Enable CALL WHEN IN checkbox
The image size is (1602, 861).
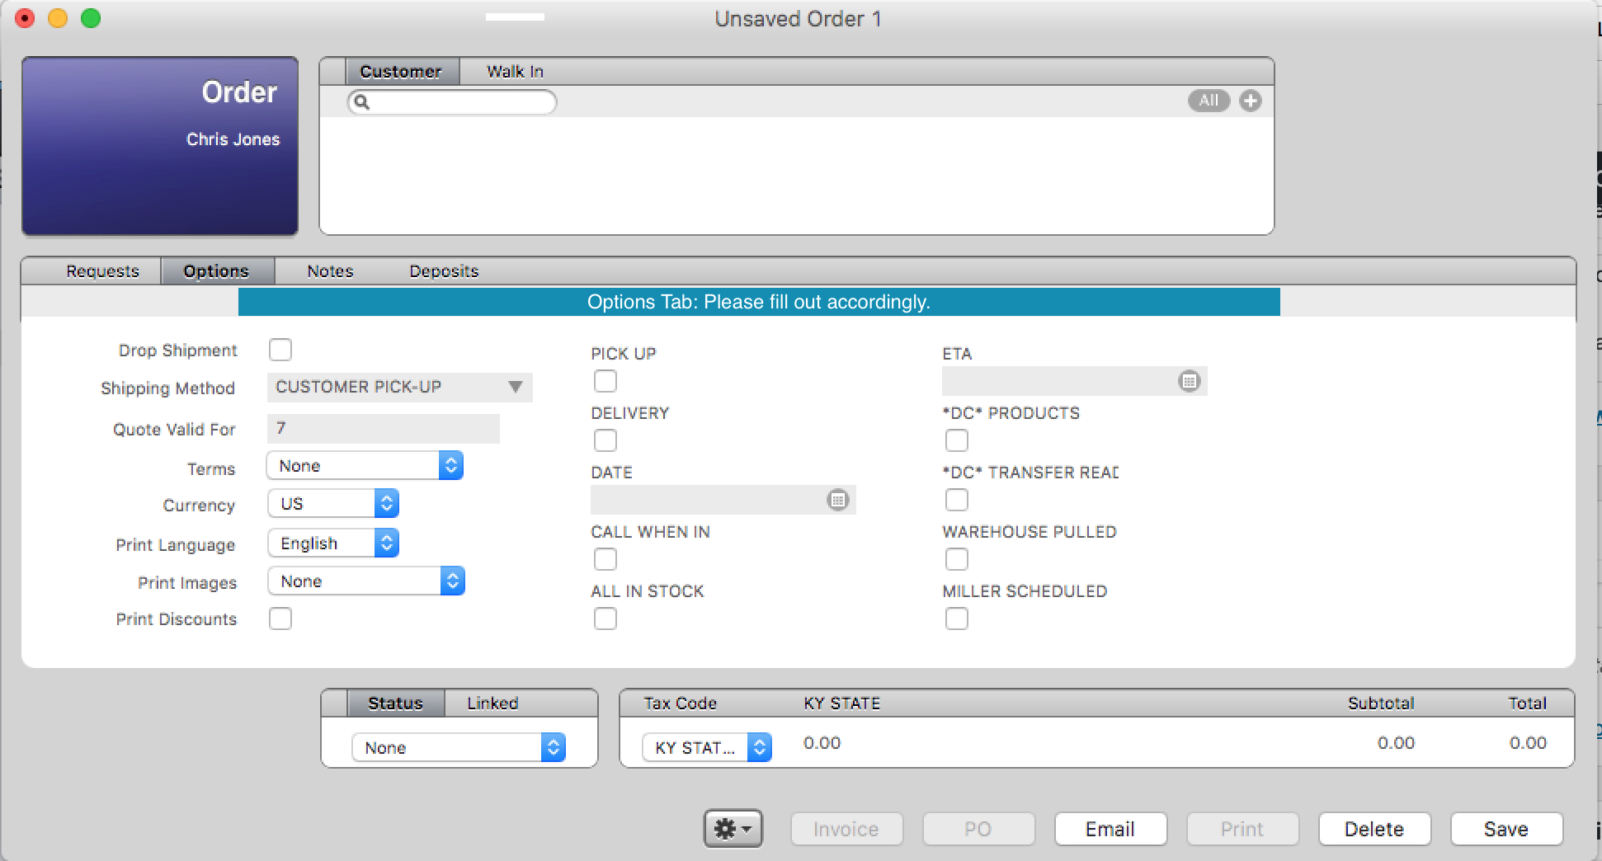(x=605, y=559)
